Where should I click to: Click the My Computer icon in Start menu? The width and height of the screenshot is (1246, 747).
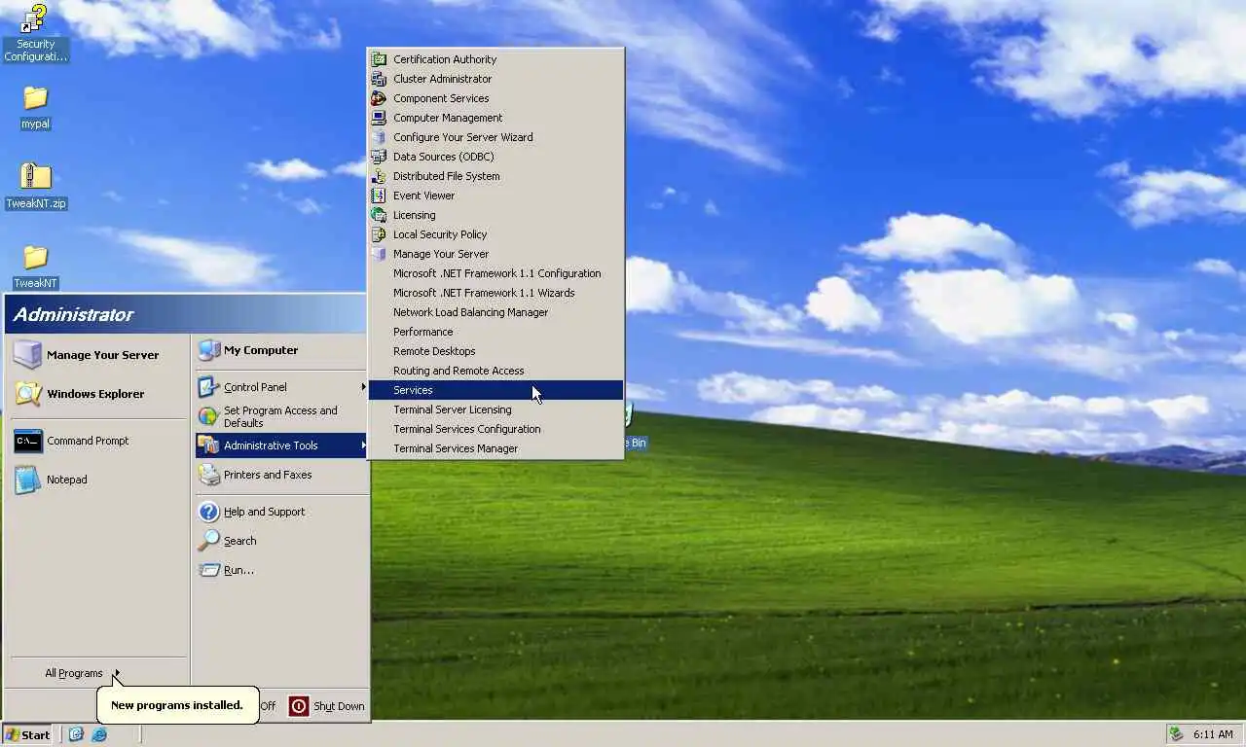(208, 350)
